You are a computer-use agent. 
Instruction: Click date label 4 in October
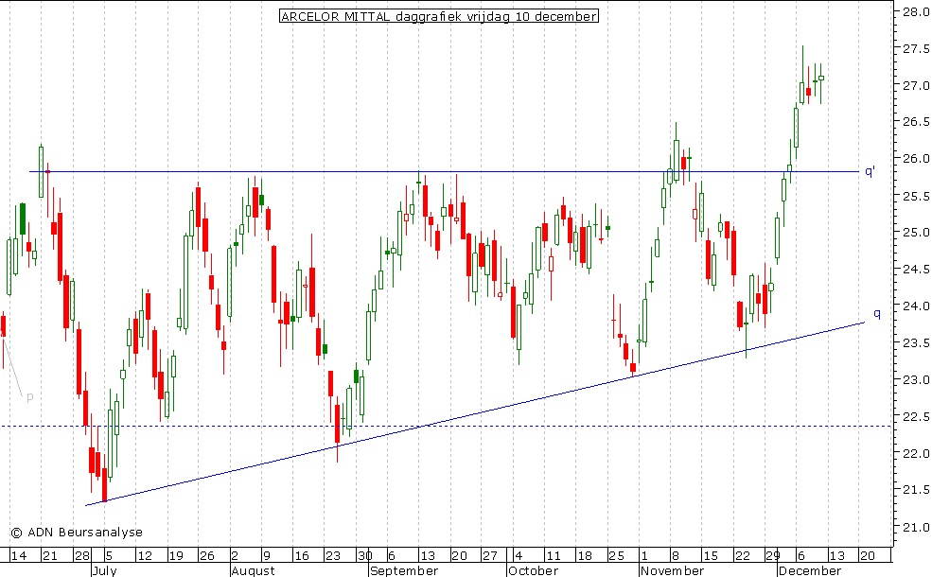click(519, 555)
